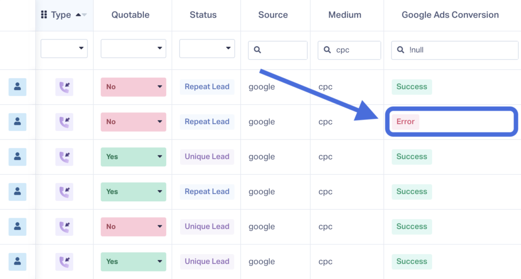Viewport: 521px width, 279px height.
Task: Open Quotable No dropdown beside Unique Lead
Action: (x=133, y=227)
